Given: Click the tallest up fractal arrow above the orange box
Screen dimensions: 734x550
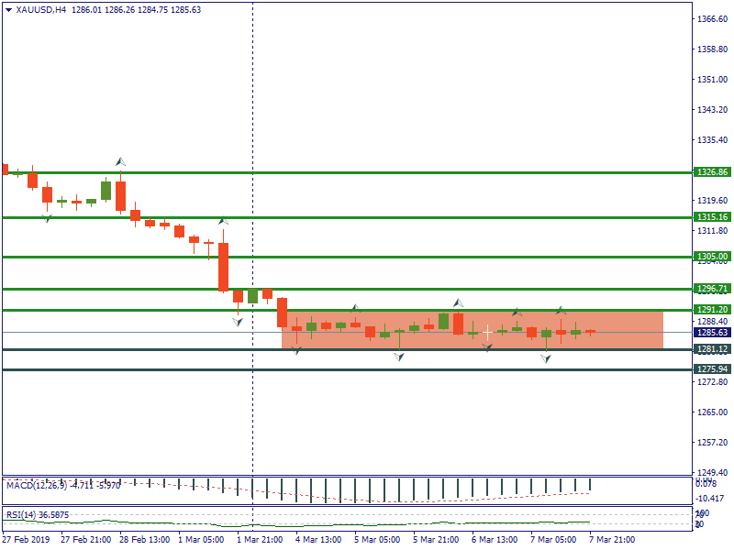Looking at the screenshot, I should click(458, 302).
